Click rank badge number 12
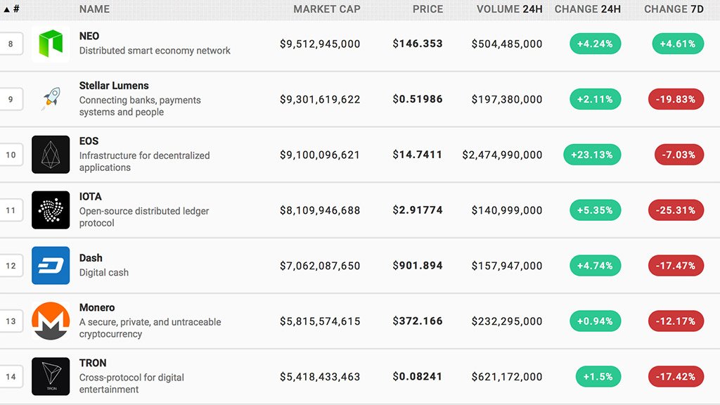720x405 pixels. pos(11,266)
